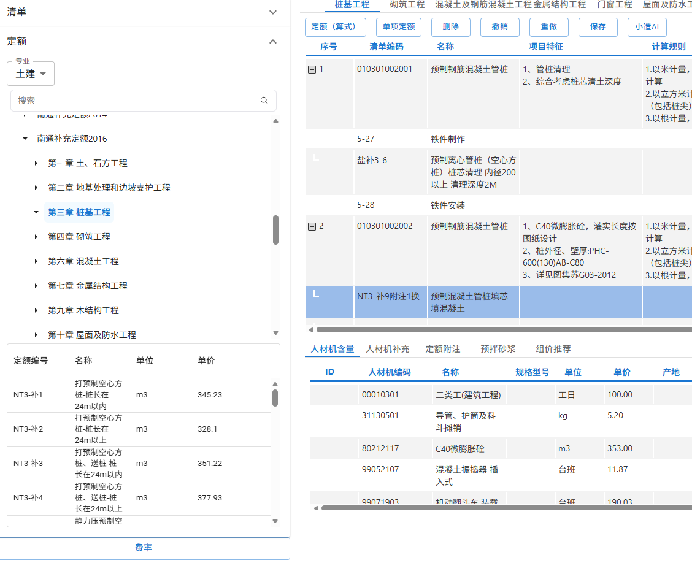Select 第六章 混凝土工程
This screenshot has width=692, height=563.
coord(85,261)
